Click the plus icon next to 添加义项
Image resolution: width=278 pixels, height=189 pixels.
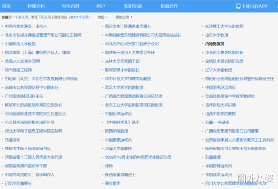[x=132, y=17]
